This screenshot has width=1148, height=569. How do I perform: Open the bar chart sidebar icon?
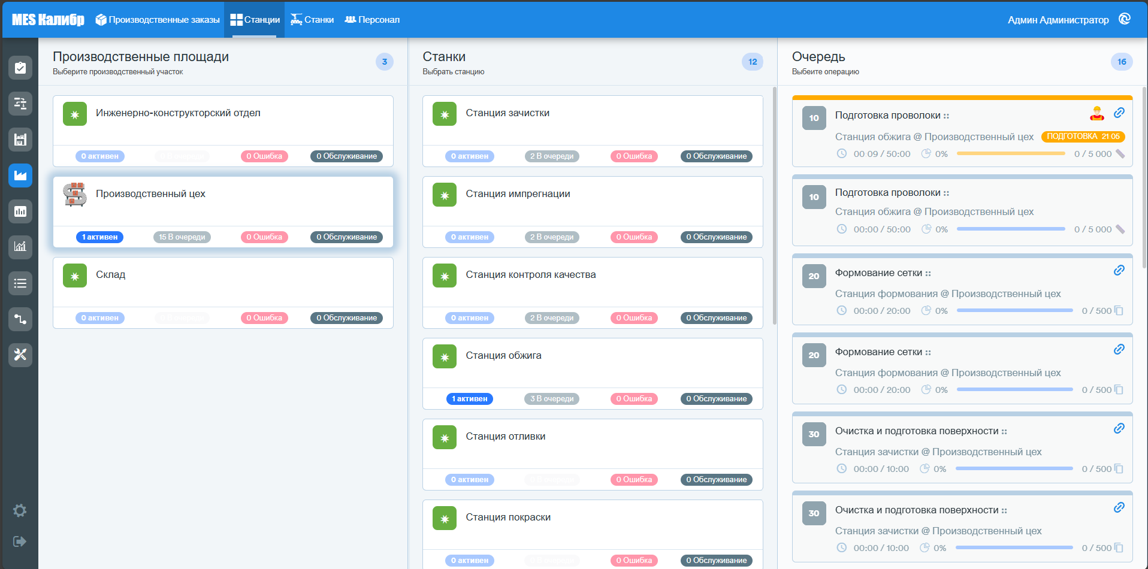click(x=20, y=211)
